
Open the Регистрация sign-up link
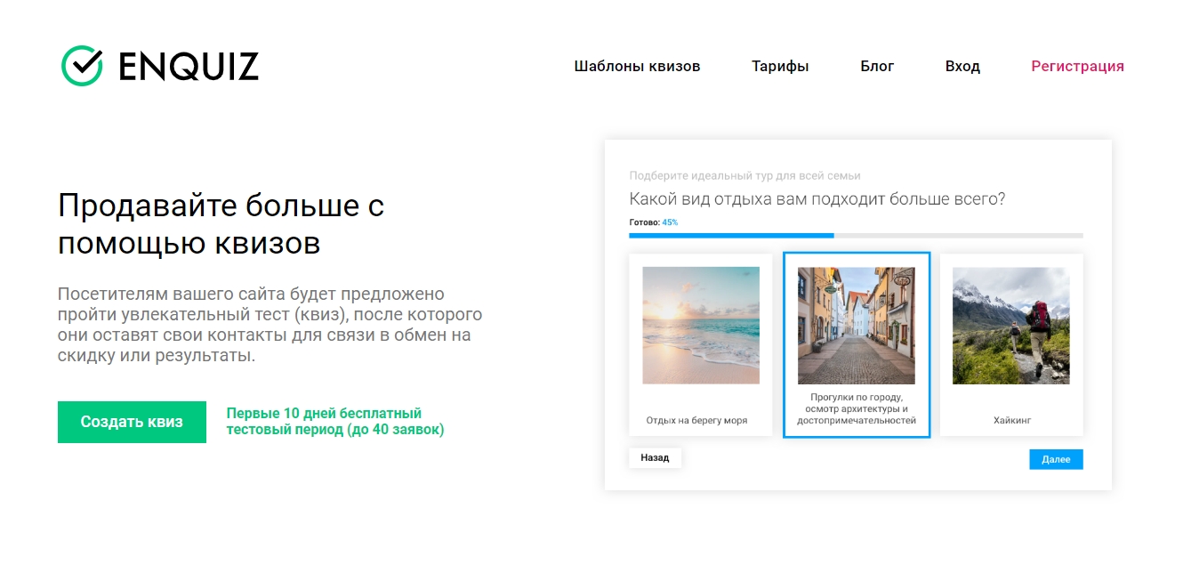(x=1077, y=66)
